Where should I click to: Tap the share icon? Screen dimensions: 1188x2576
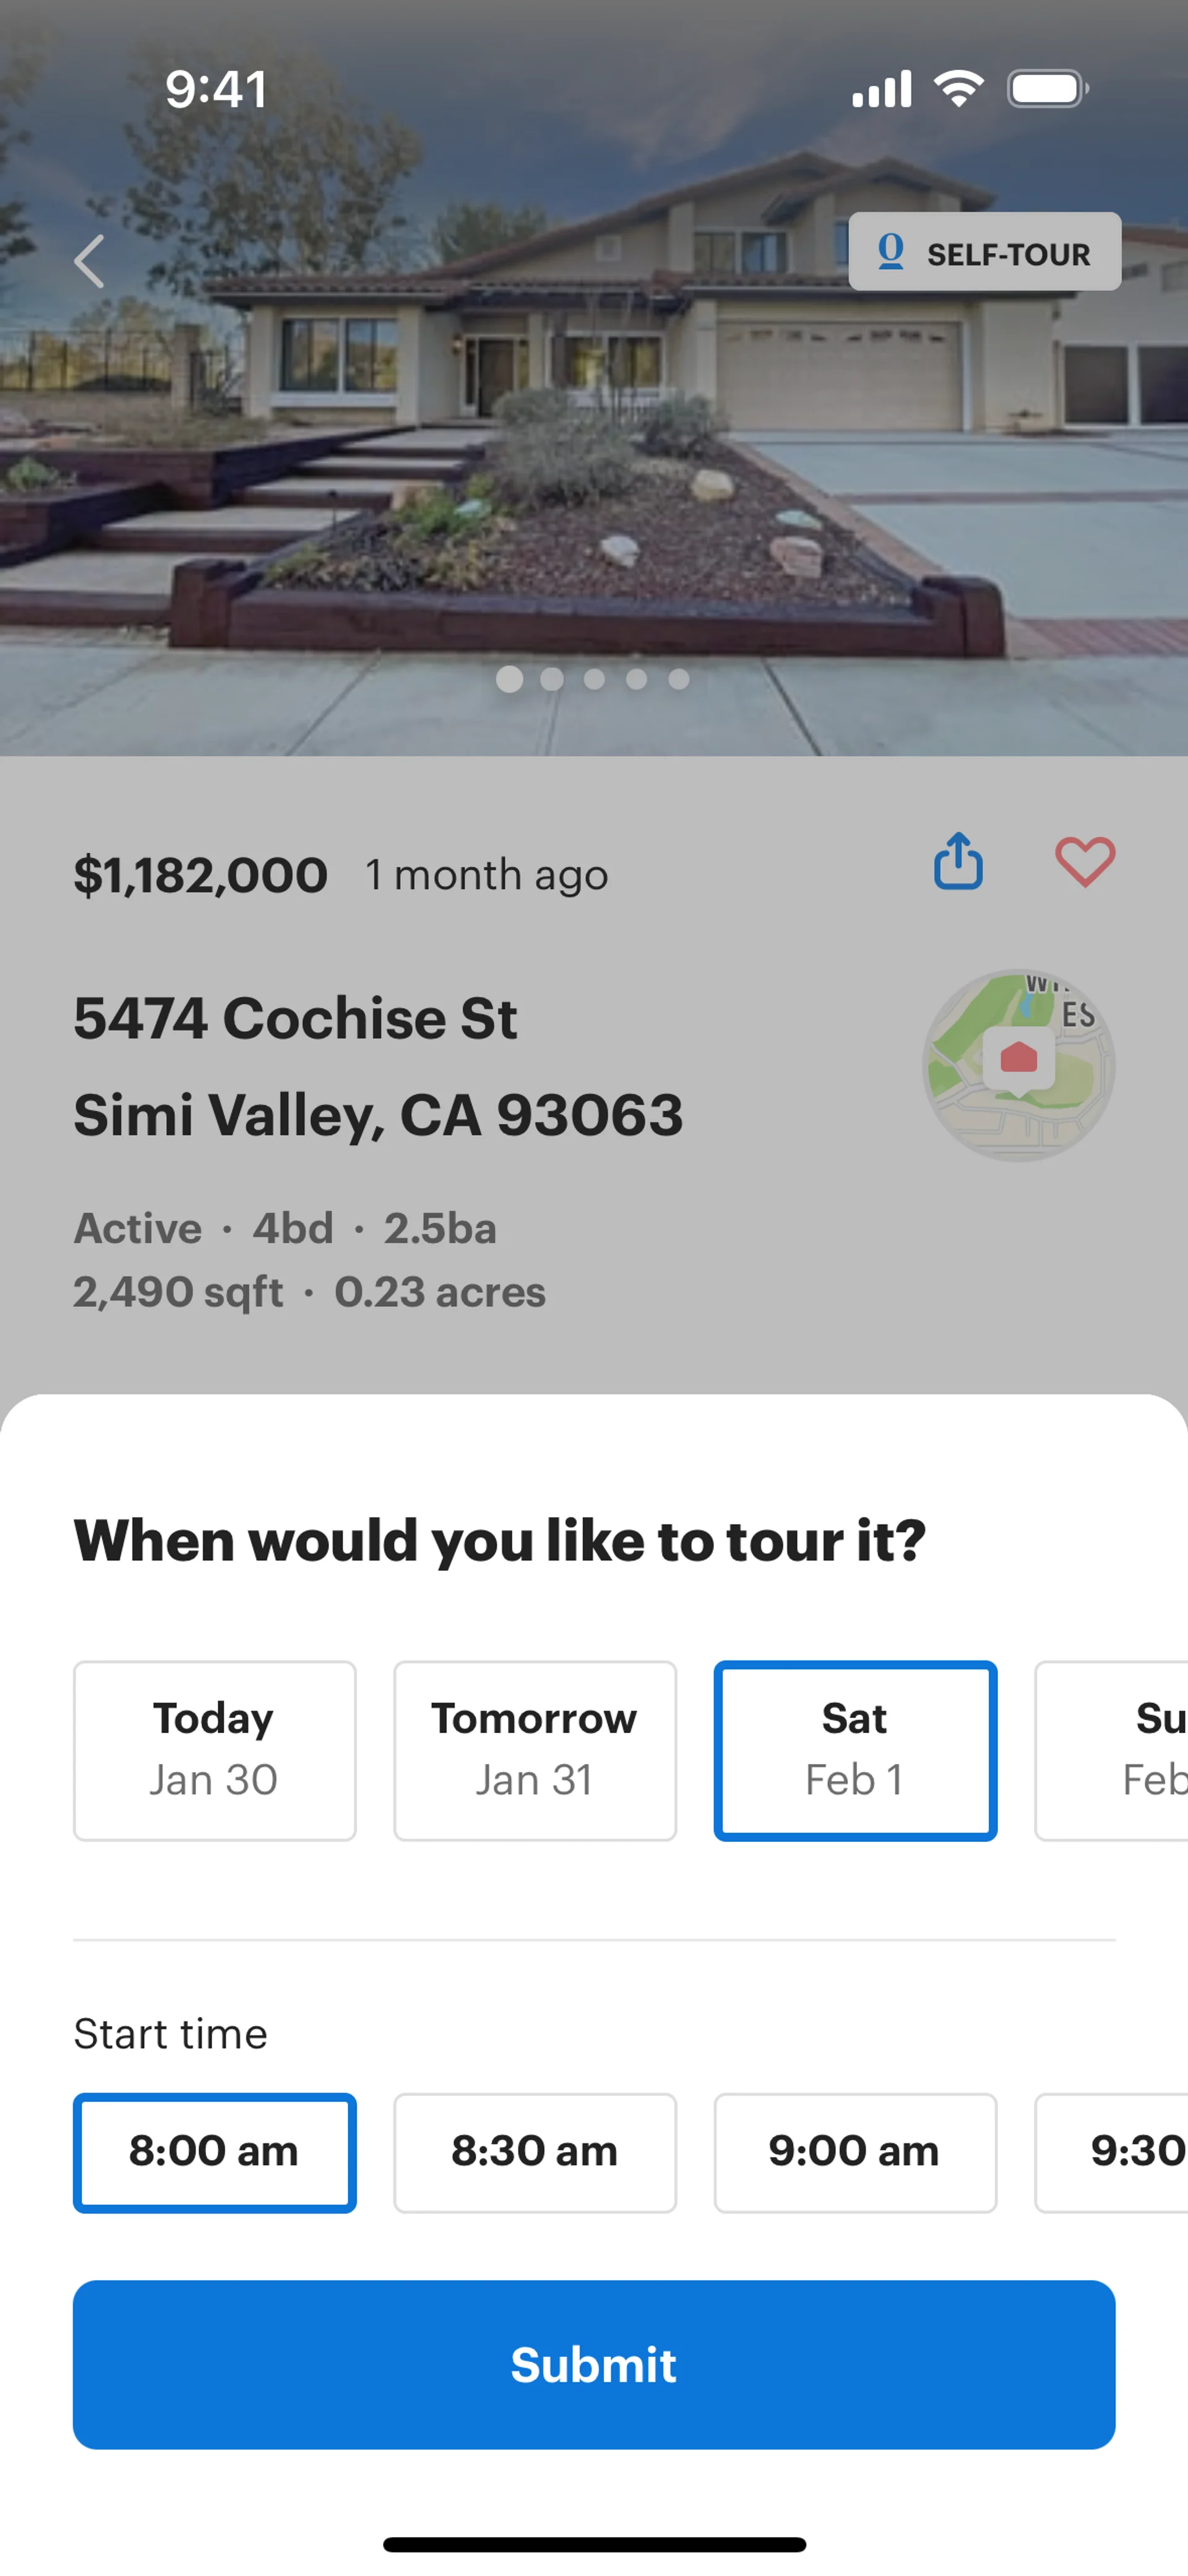pyautogui.click(x=958, y=861)
